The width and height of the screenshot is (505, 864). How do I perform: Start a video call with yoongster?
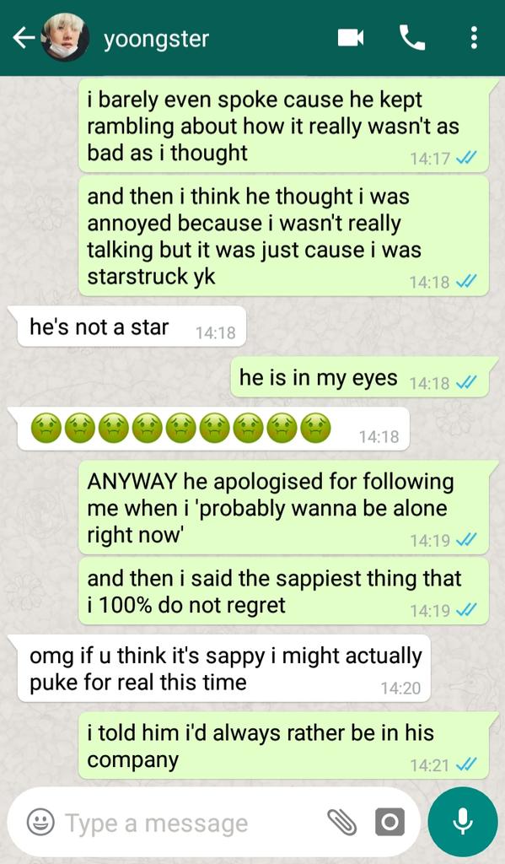[351, 38]
